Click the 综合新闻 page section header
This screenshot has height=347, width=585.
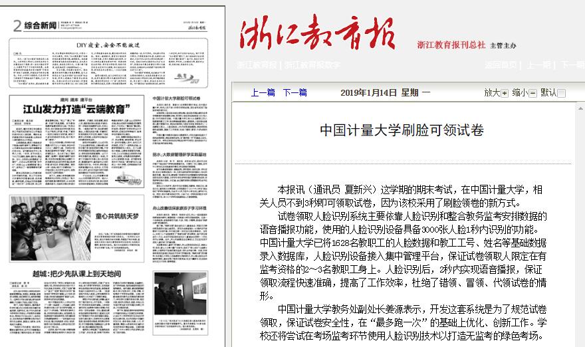pyautogui.click(x=40, y=26)
